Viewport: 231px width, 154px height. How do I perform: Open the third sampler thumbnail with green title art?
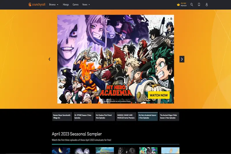105,151
